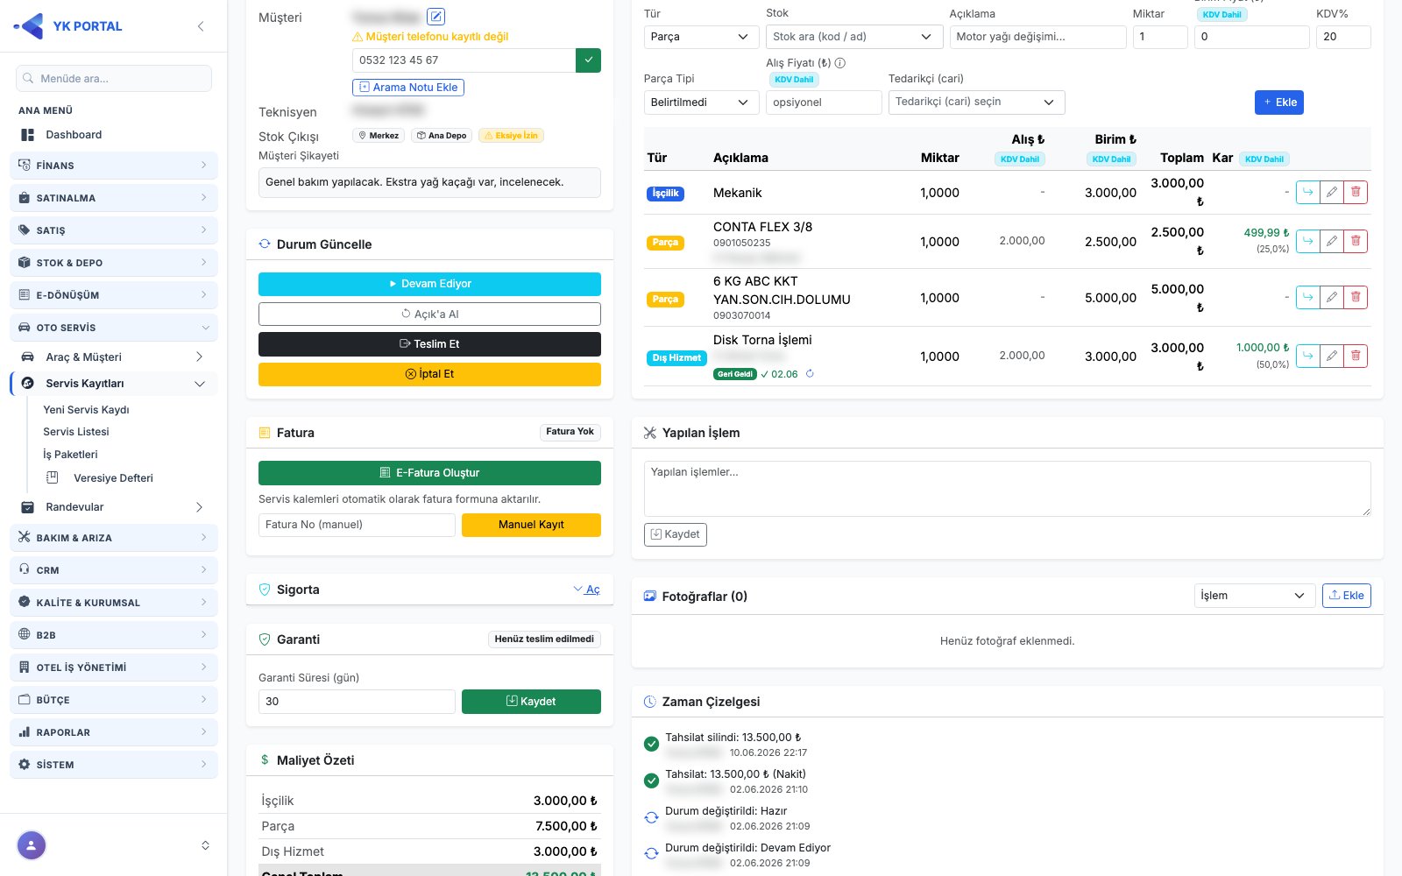The width and height of the screenshot is (1402, 876).
Task: Expand the SATINALMA menu group
Action: tap(114, 198)
